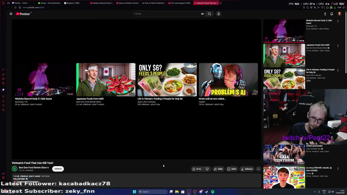
Task: Open the YouTube notifications bell
Action: pyautogui.click(x=332, y=14)
